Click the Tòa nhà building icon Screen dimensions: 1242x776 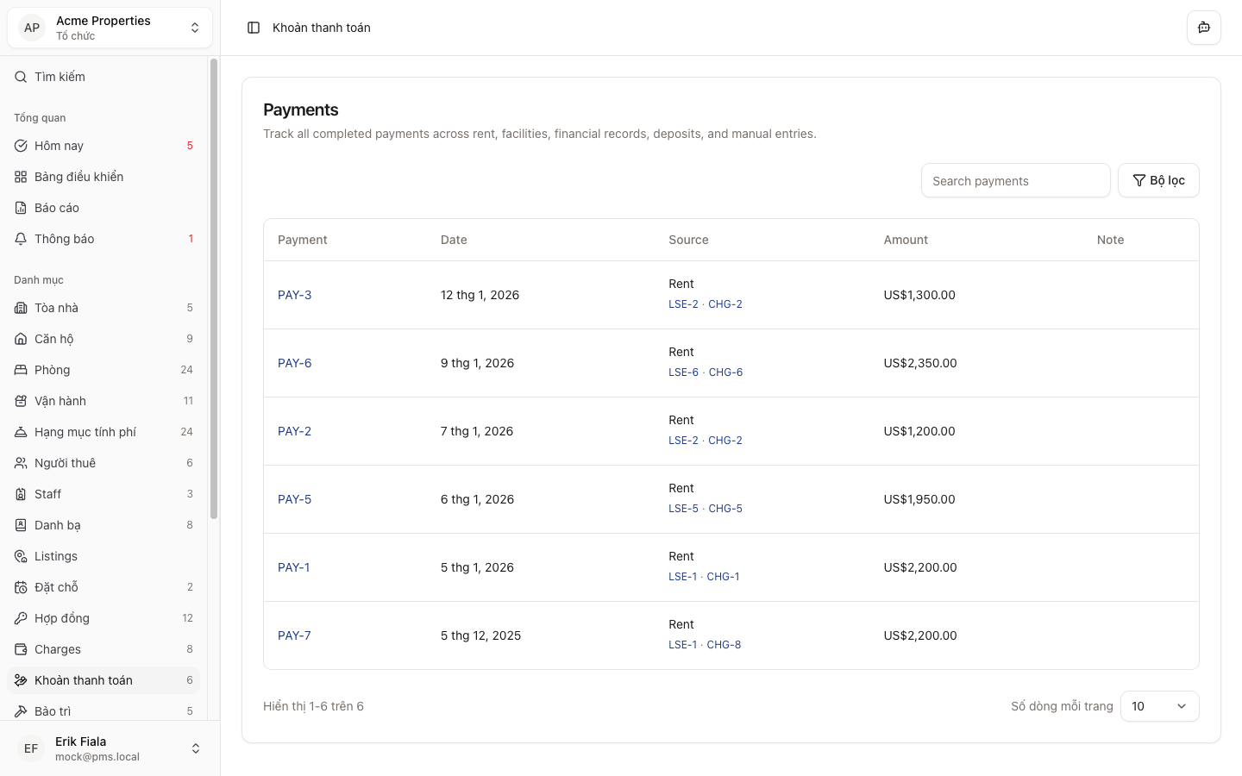coord(21,308)
